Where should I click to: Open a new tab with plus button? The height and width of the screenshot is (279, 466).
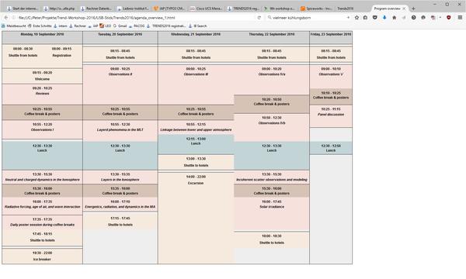coord(413,9)
